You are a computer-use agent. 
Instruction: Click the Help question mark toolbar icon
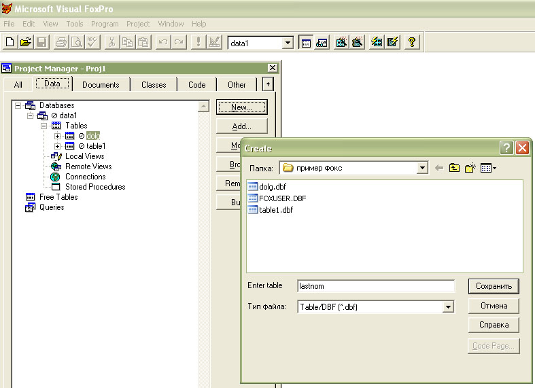411,42
